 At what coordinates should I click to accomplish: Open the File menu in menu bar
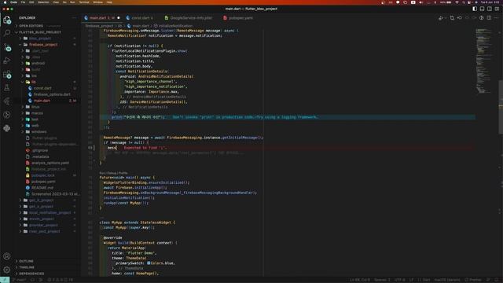(x=23, y=2)
